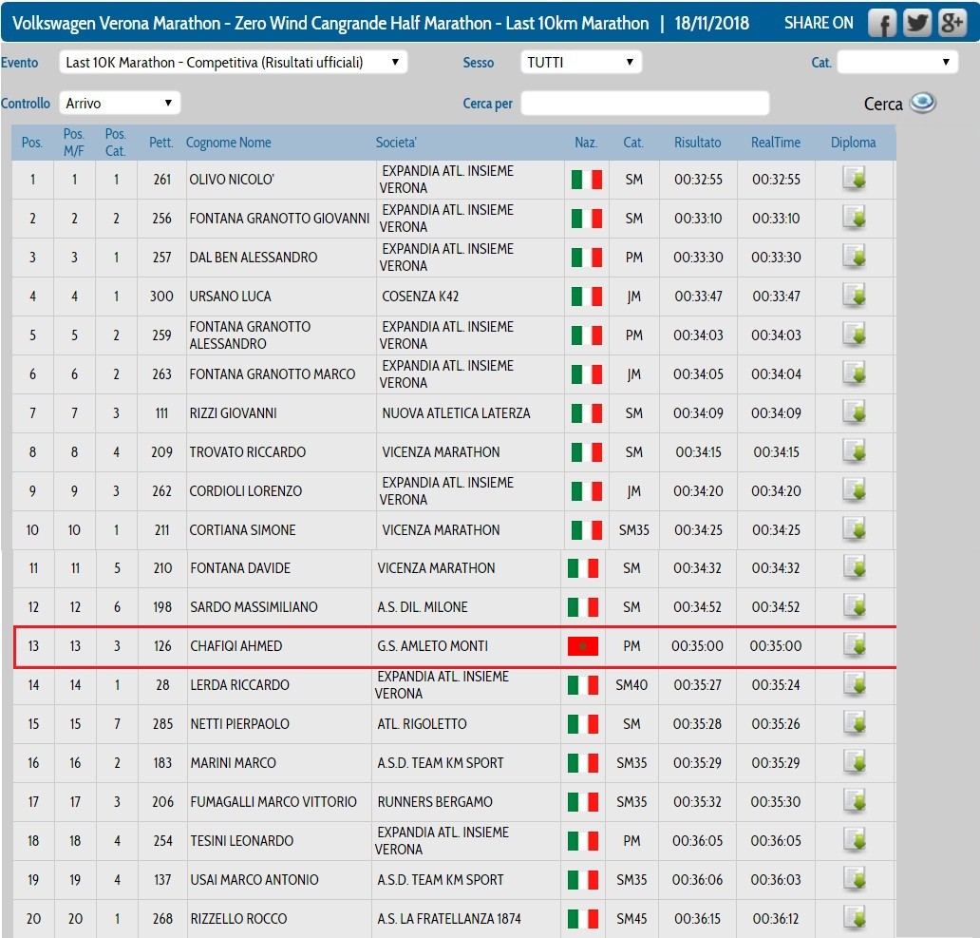Click society RUNNERS BERGAMO
Viewport: 980px width, 938px height.
tap(435, 802)
